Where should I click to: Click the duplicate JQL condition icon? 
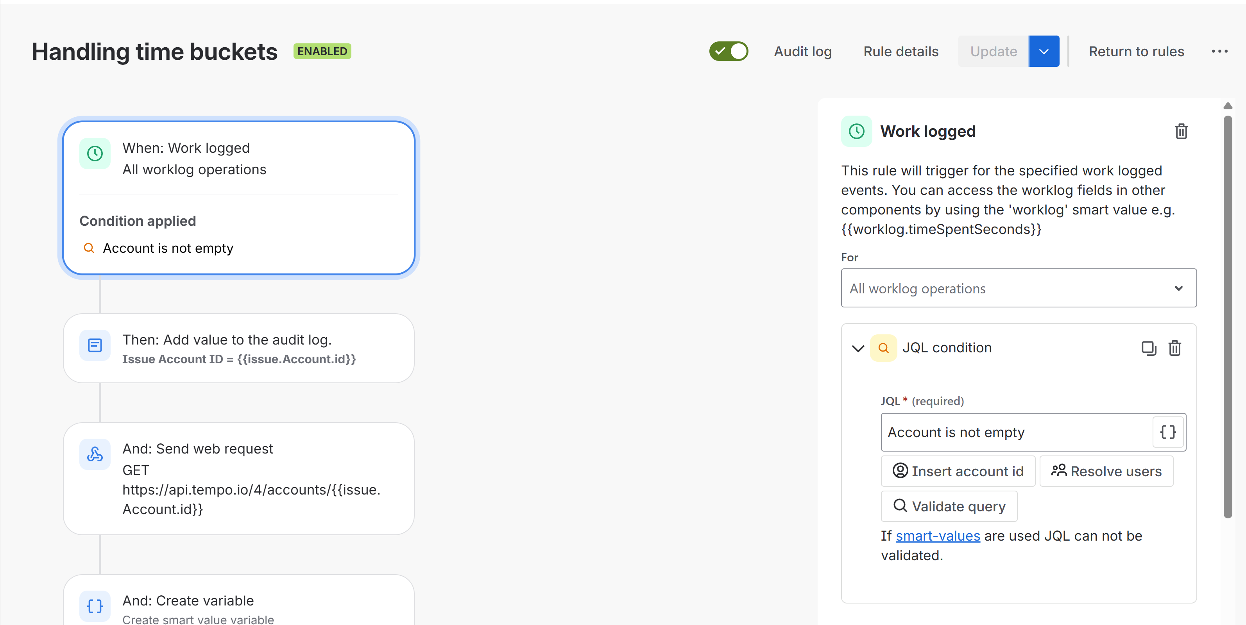pos(1148,348)
